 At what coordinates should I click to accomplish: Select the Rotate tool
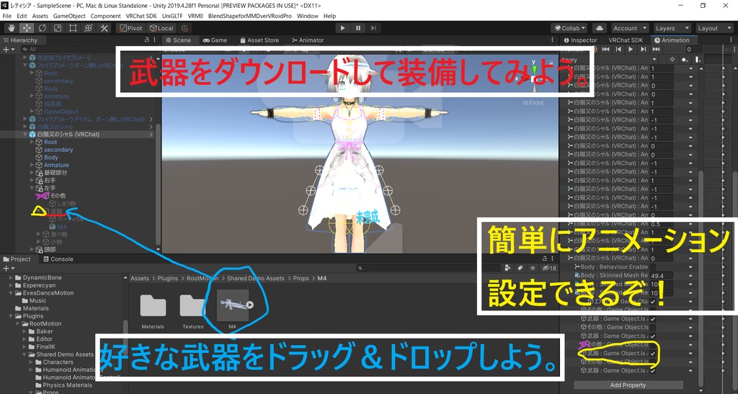[43, 28]
